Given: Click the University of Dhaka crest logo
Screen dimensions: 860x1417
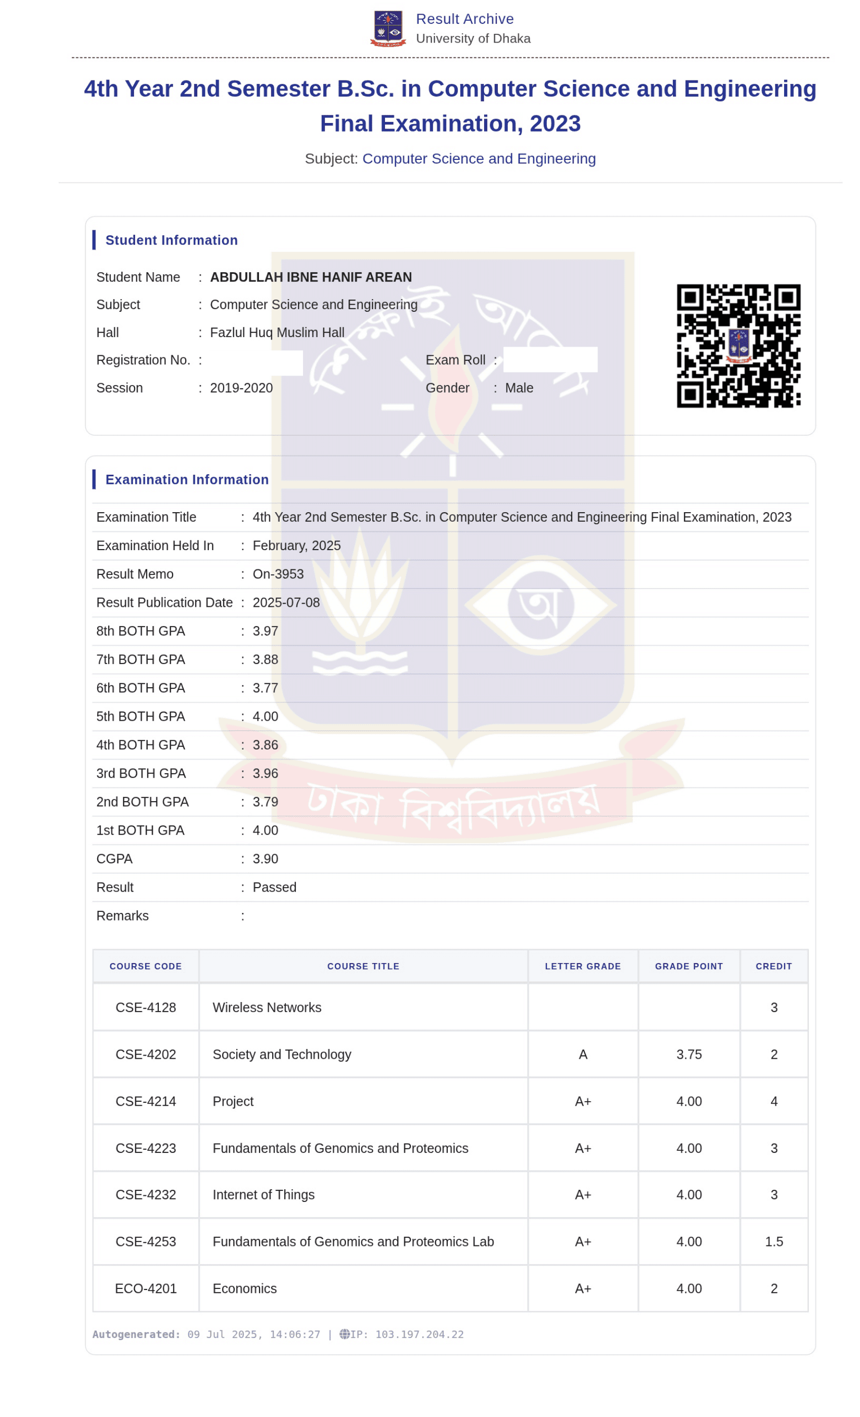Looking at the screenshot, I should (x=388, y=28).
